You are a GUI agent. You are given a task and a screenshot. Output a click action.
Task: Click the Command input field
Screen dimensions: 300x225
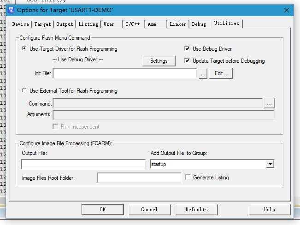click(x=158, y=104)
